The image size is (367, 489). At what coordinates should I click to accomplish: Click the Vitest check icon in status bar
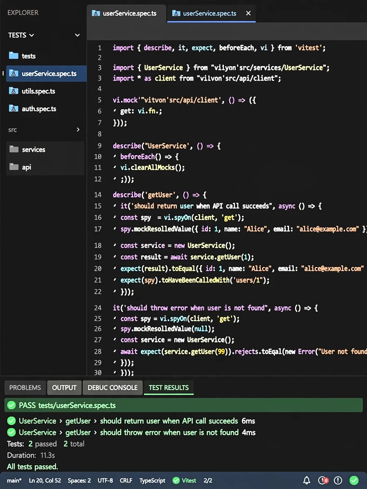coord(176,480)
